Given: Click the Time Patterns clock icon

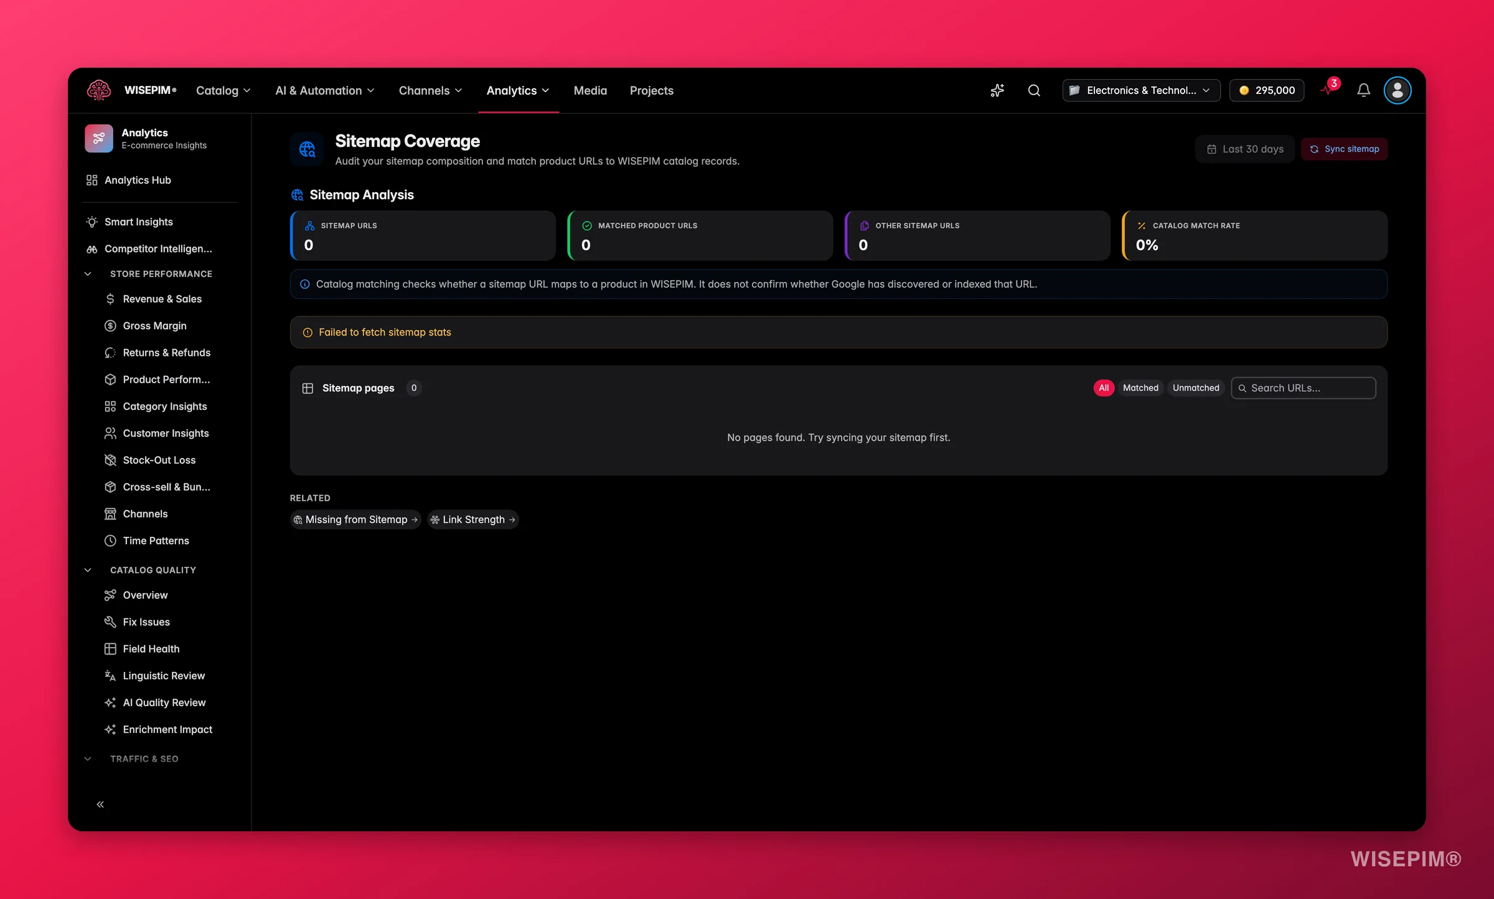Looking at the screenshot, I should coord(110,541).
